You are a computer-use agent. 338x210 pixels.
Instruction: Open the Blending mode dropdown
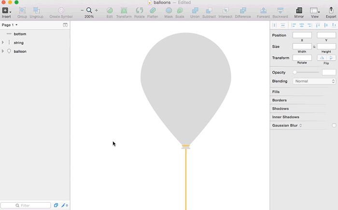[x=314, y=81]
